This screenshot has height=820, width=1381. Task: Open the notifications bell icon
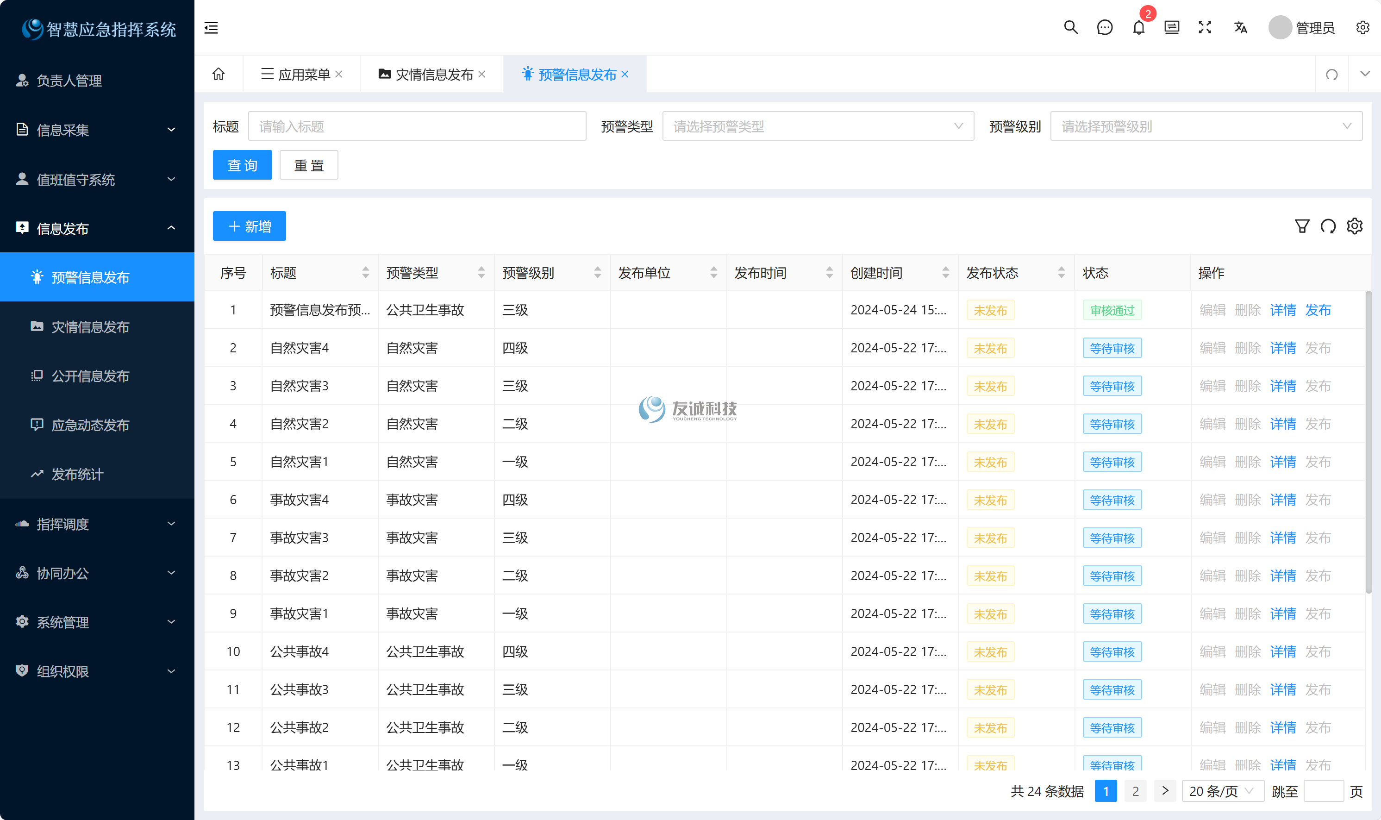pos(1138,28)
